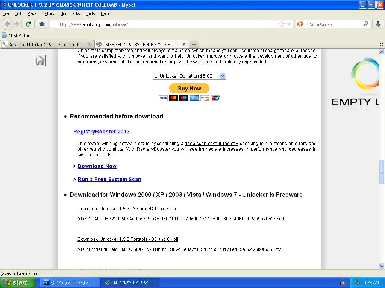Download Unlocker 1.9.2 32 and 64 bit version

click(127, 209)
